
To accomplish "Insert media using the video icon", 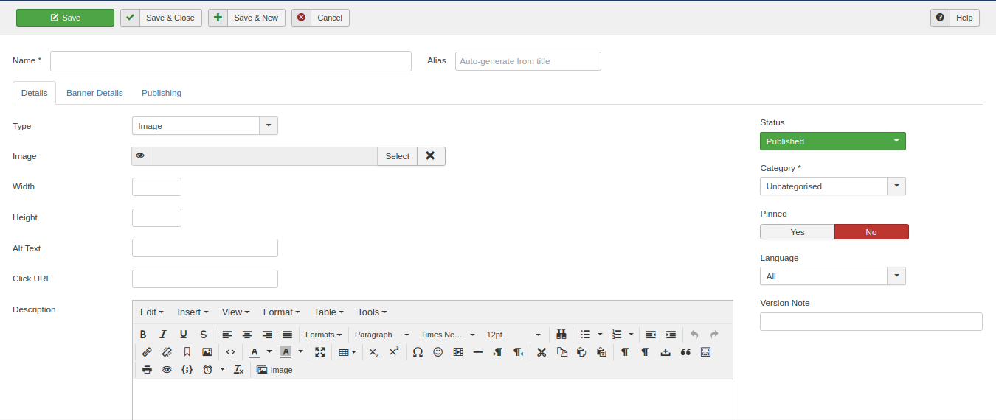I will tap(458, 352).
